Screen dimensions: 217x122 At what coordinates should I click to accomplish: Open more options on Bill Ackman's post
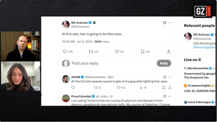click(x=170, y=23)
